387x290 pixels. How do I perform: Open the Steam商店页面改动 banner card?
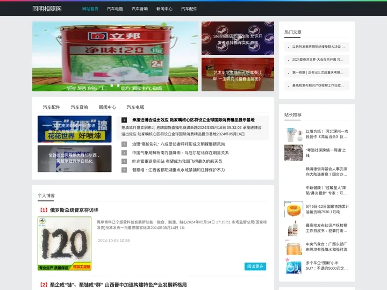click(238, 38)
